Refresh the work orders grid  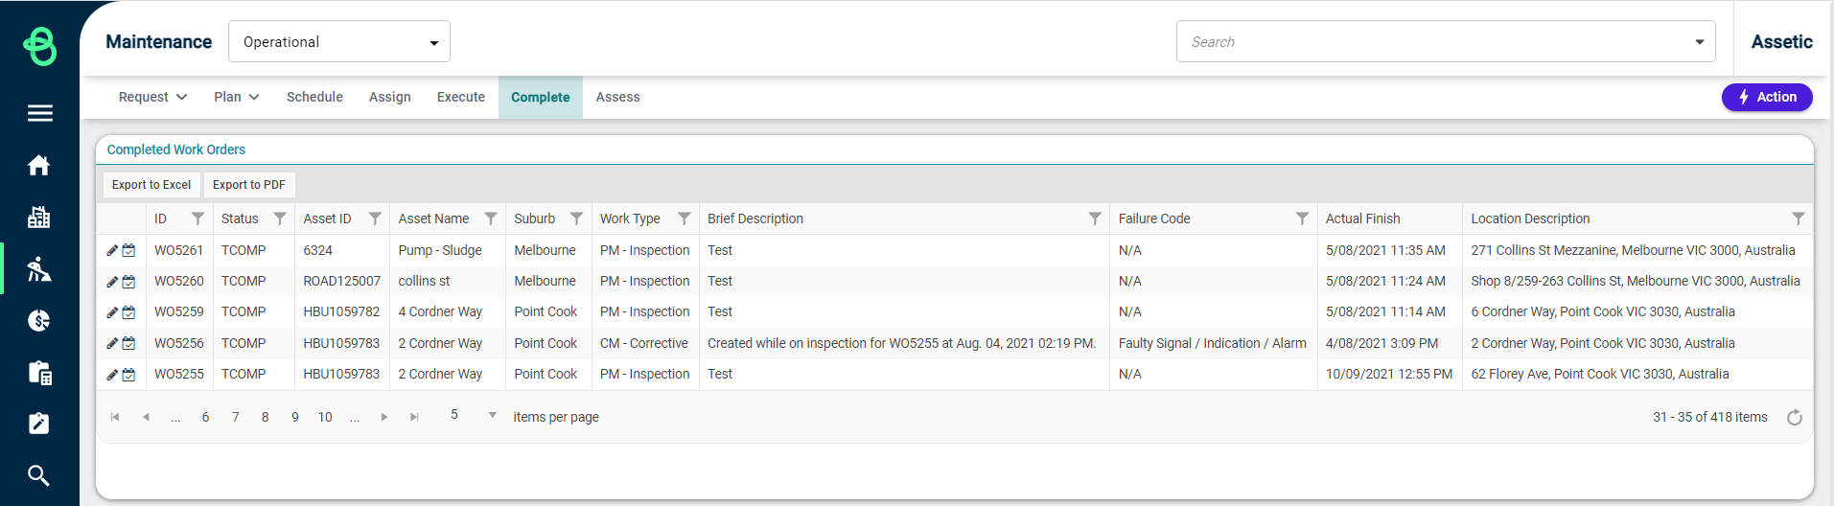(1795, 417)
